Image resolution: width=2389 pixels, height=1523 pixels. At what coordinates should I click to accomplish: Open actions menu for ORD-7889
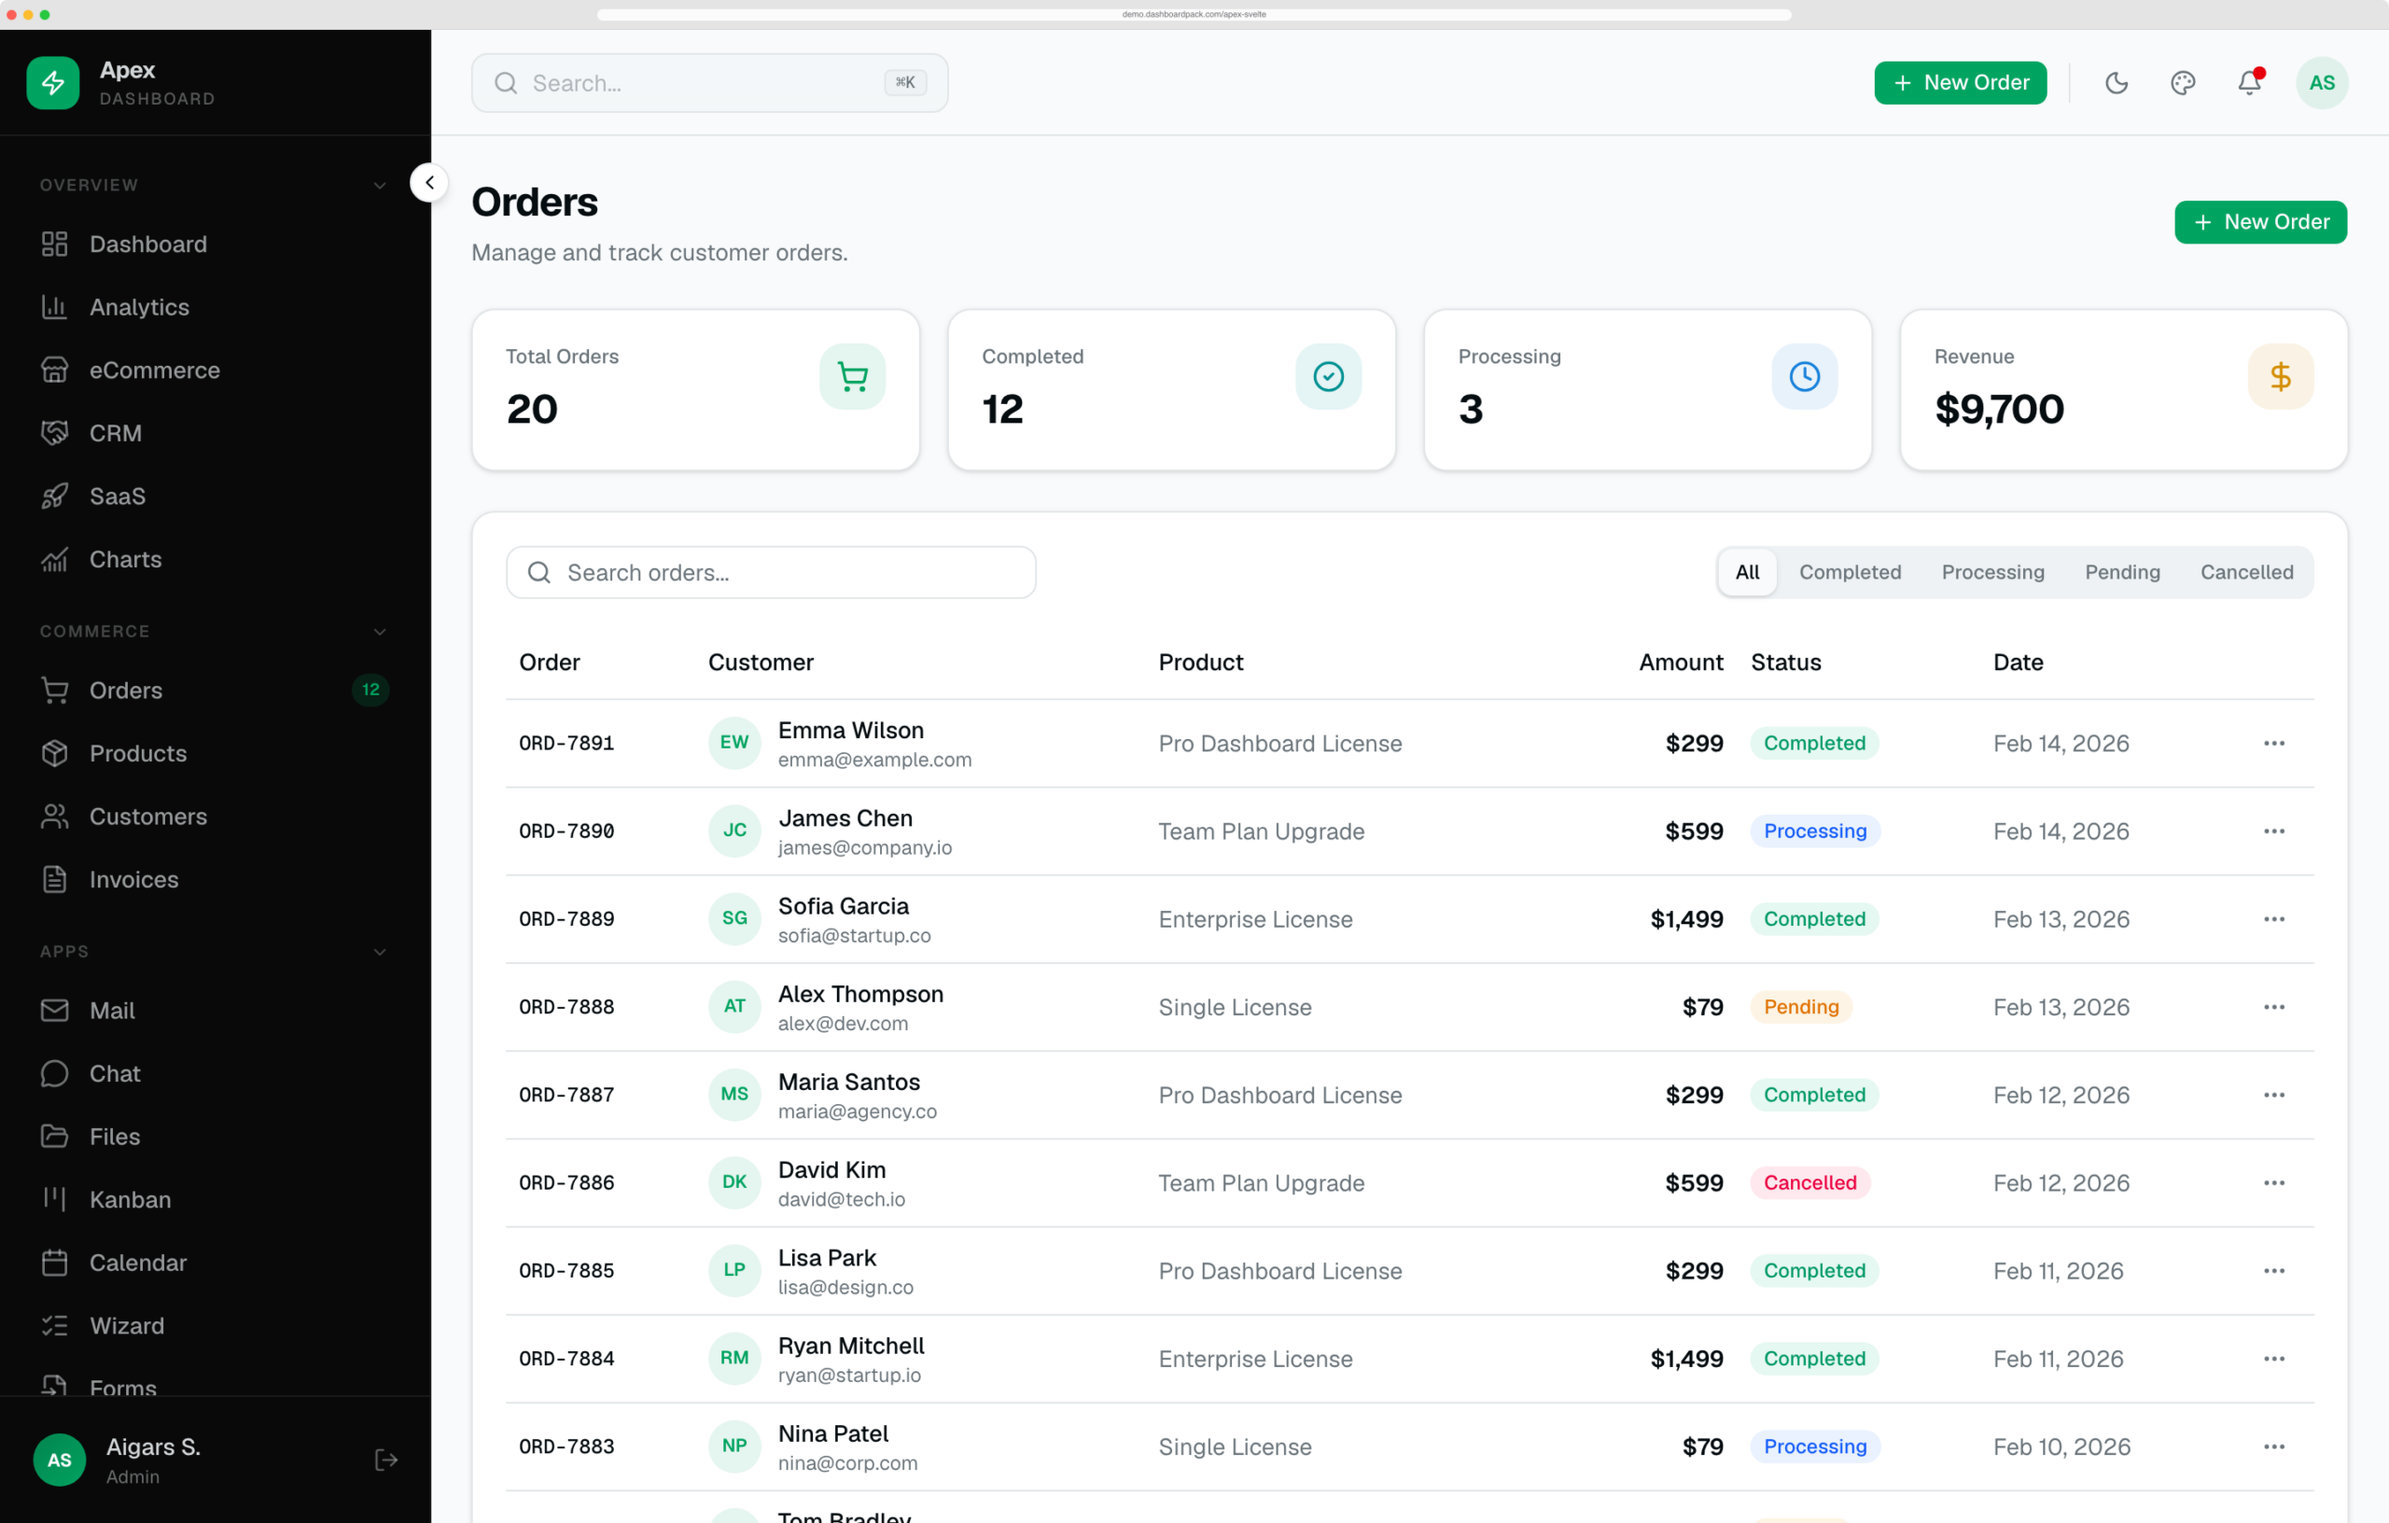click(2274, 920)
